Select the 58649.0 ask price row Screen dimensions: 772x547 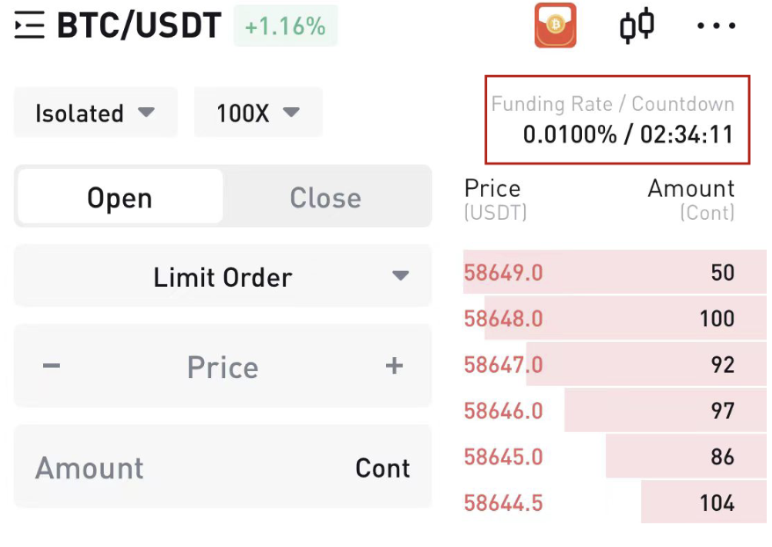pos(615,273)
